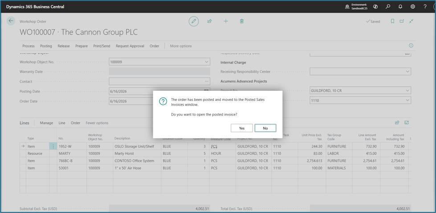
Task: Click the Amount Including Tax header
Action: 395,137
